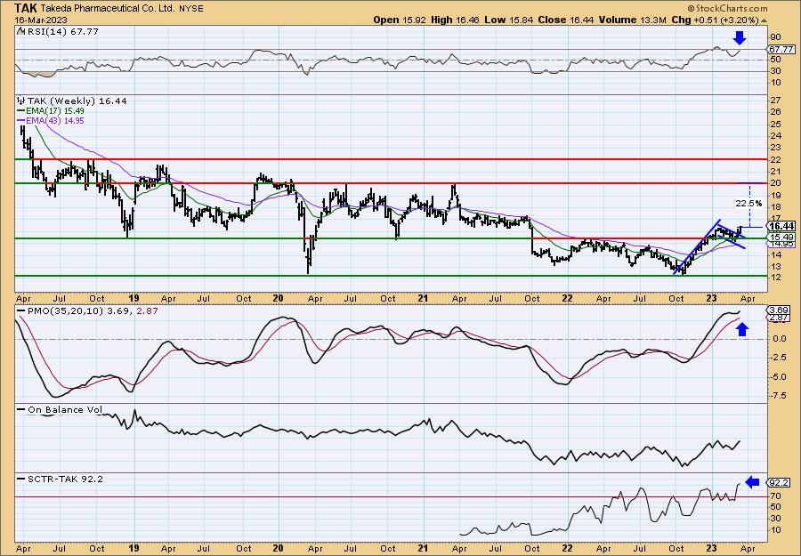Click the candlestick icon beside TAK (Weekly)

click(x=21, y=101)
